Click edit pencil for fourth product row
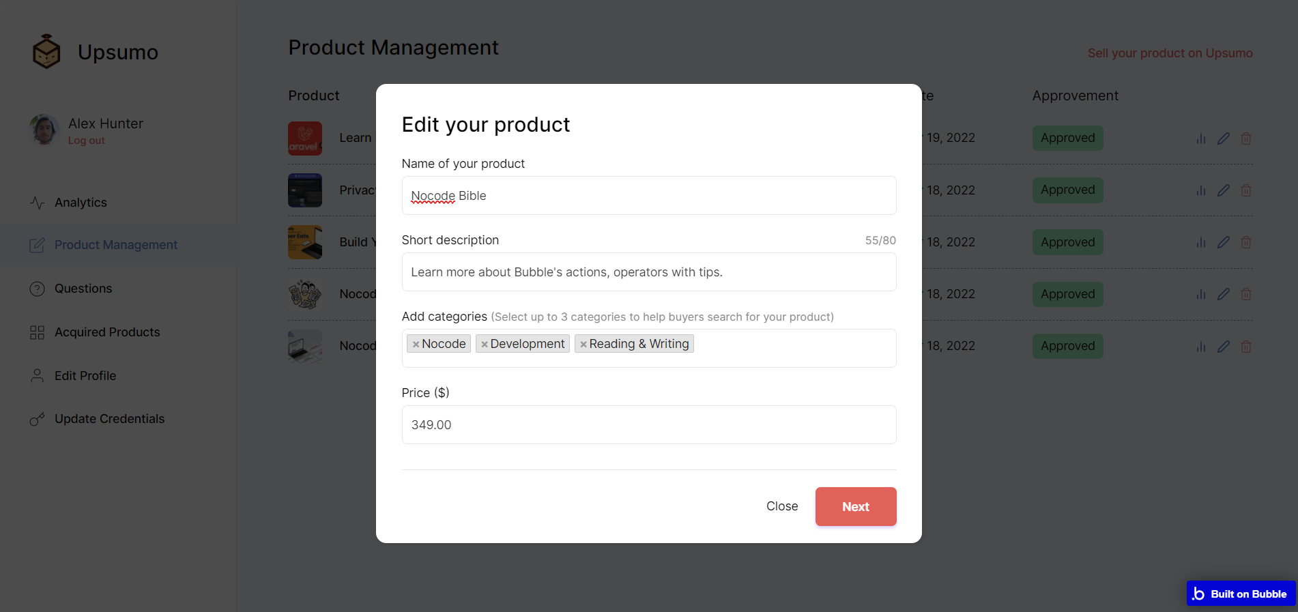1298x612 pixels. click(x=1224, y=294)
